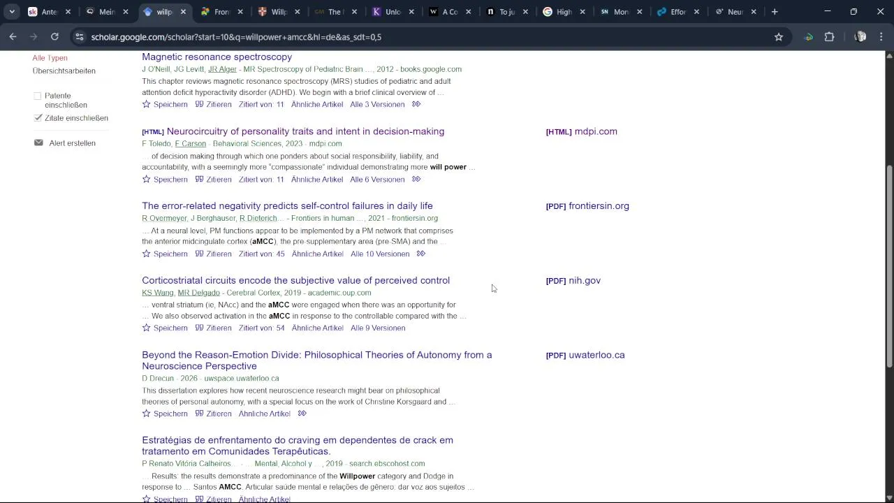
Task: Cite the Magnetic resonance spectroscopy article
Action: (x=214, y=104)
